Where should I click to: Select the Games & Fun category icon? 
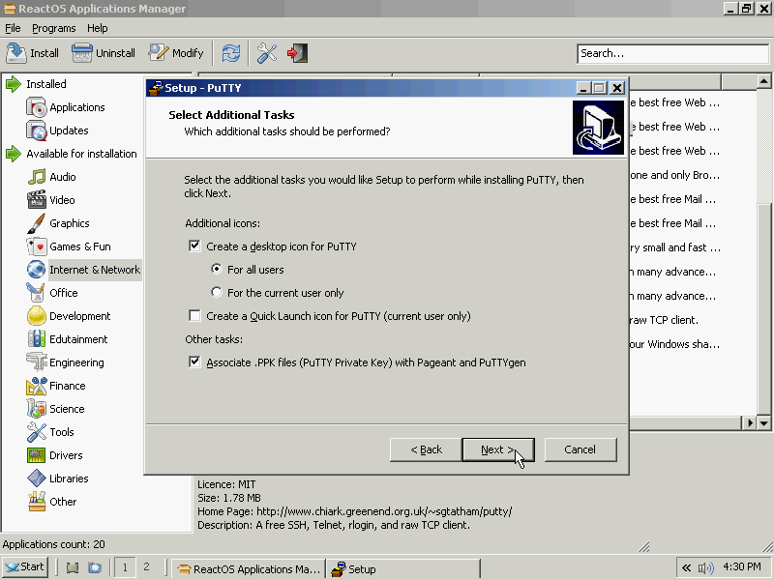click(x=37, y=246)
